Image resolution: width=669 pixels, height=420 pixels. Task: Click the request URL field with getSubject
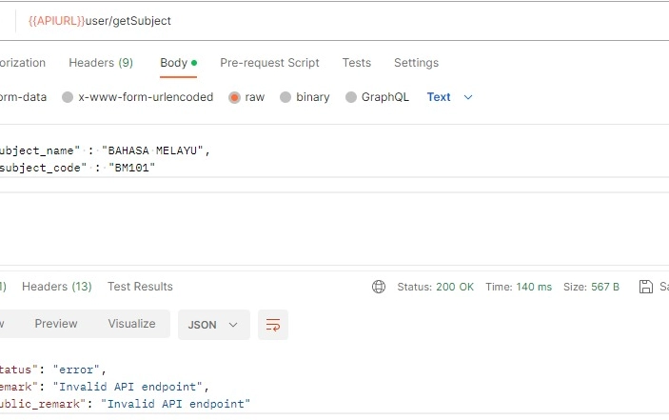point(285,20)
